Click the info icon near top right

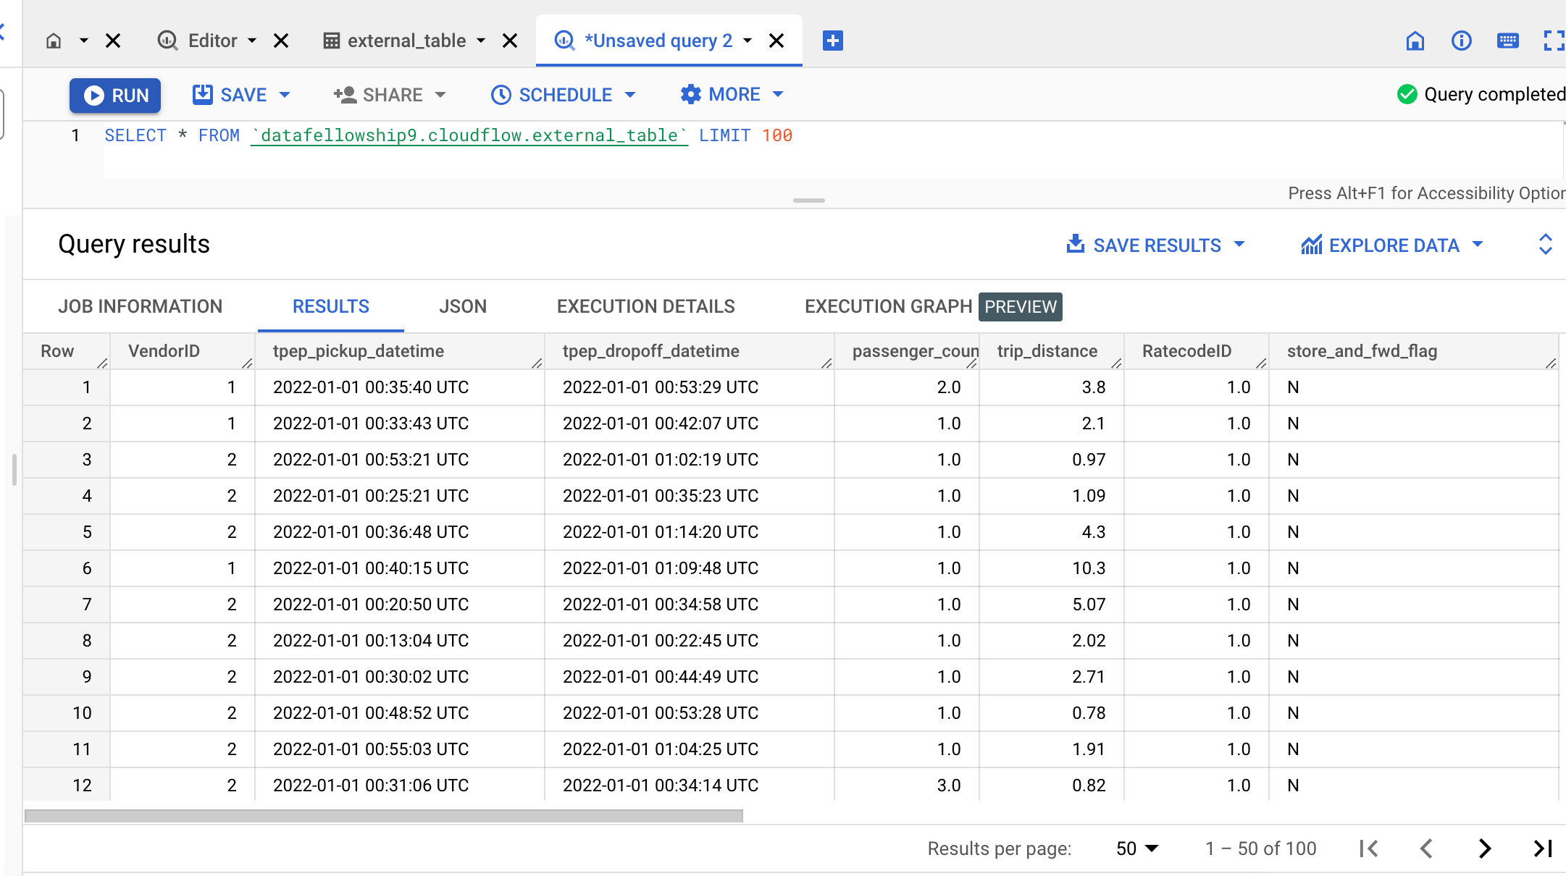(1462, 41)
